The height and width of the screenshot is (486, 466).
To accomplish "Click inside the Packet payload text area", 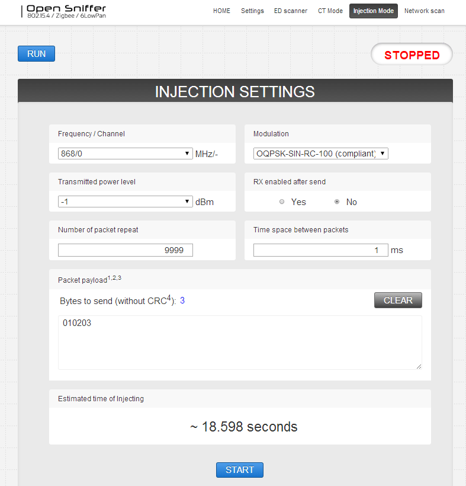I will [x=239, y=342].
